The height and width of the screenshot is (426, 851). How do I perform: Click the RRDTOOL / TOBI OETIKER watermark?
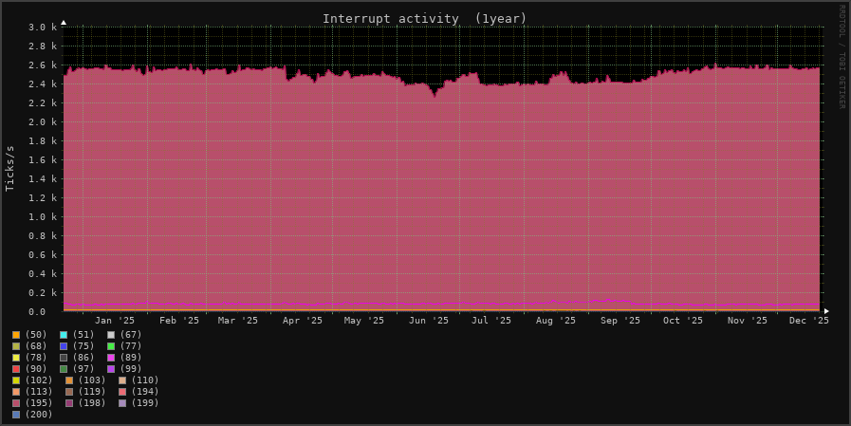coord(841,57)
